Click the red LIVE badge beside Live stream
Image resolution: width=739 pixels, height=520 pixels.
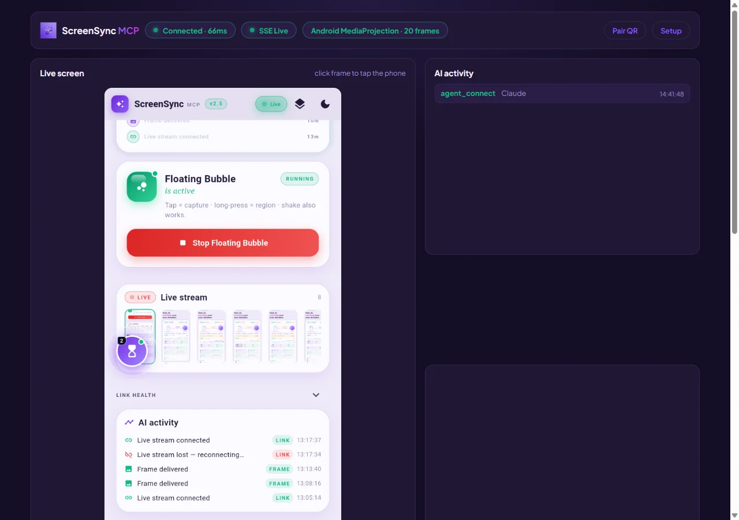coord(140,298)
